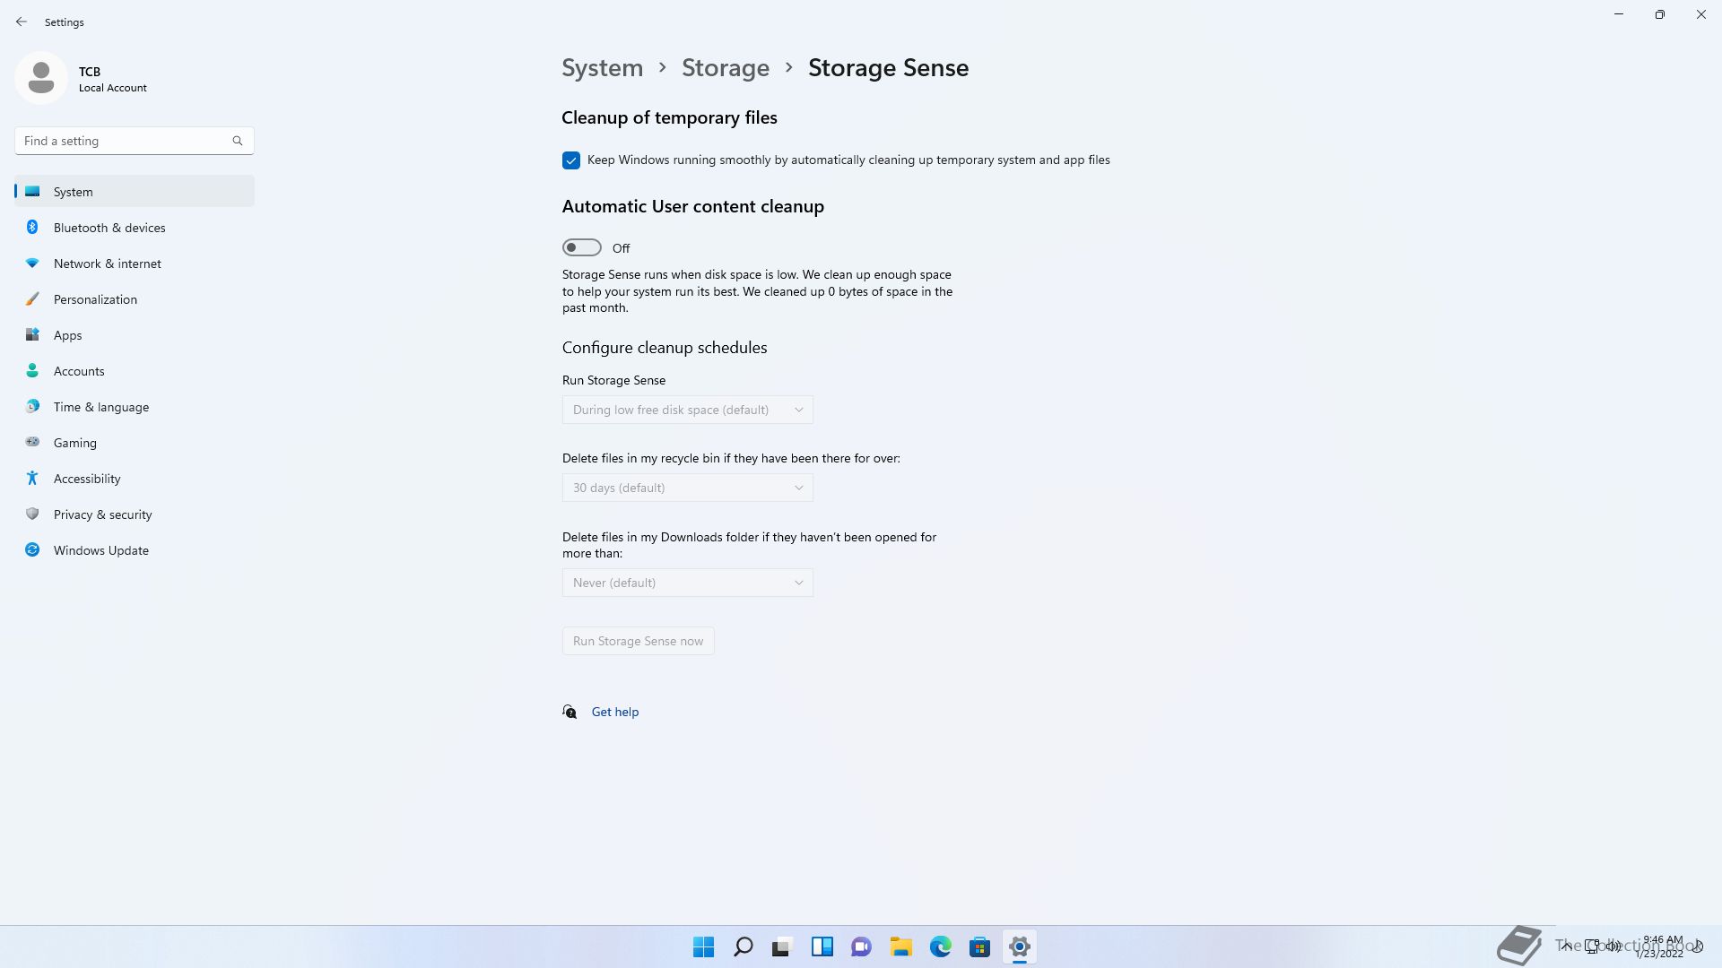Open Widgets from the taskbar
1722x968 pixels.
tap(822, 946)
